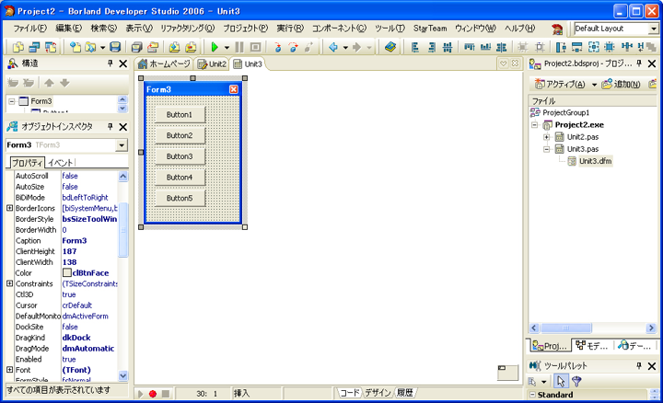Open the Default Layout combo box
Screen dimensions: 663x403
(x=653, y=29)
